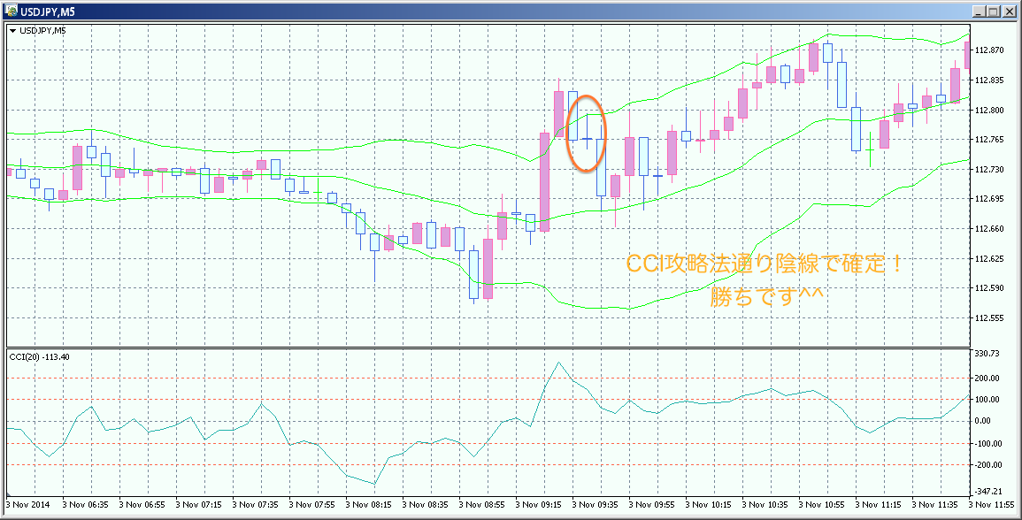This screenshot has width=1022, height=520.
Task: Click the '3 Nov 09:35' time axis label
Action: [x=596, y=505]
